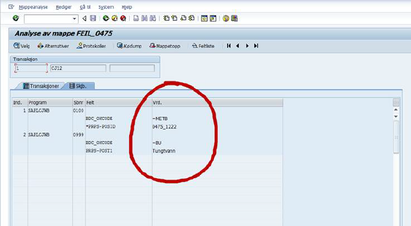Screen dimensions: 411x226
Task: Open the command field dropdown arrow
Action: [x=74, y=19]
